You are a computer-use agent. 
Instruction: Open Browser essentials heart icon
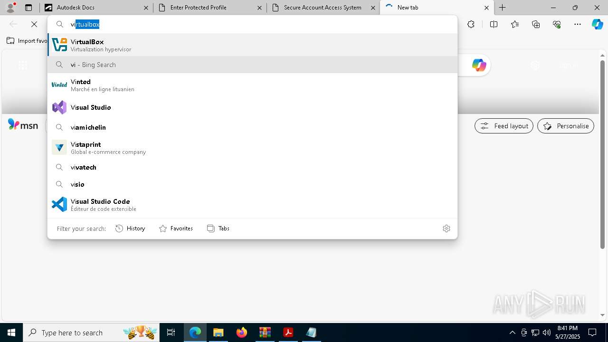click(557, 24)
